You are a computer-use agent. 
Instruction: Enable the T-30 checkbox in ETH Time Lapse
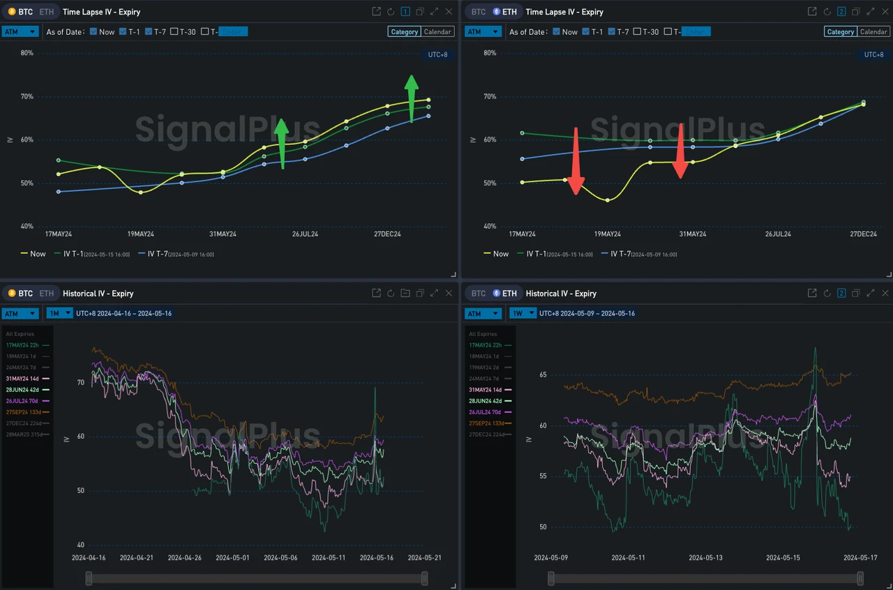(636, 31)
